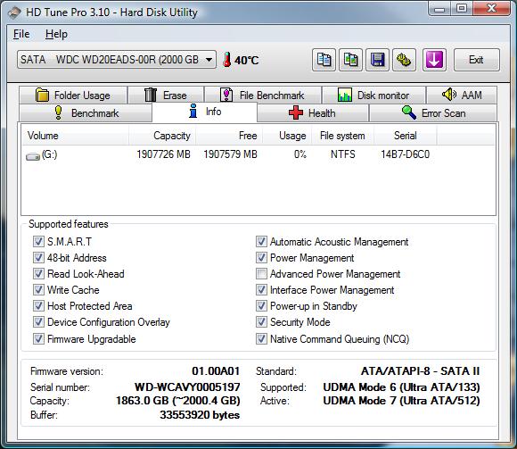
Task: Sort by the Volume column header
Action: 75,136
